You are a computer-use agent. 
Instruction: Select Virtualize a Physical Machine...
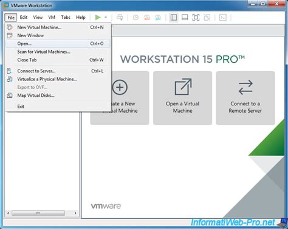tap(58, 79)
